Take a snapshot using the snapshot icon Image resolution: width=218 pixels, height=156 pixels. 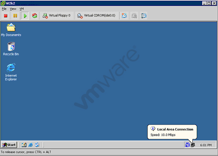tap(124, 15)
